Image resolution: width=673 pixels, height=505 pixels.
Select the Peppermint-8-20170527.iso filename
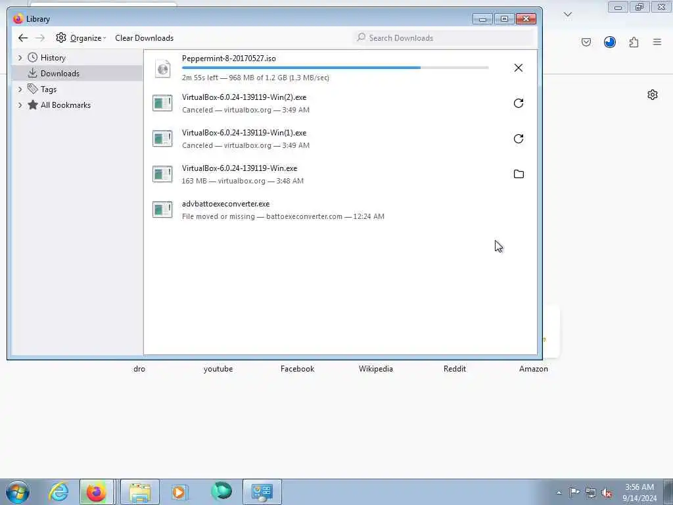229,59
